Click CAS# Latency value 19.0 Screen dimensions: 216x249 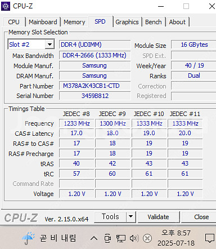[x=149, y=133]
